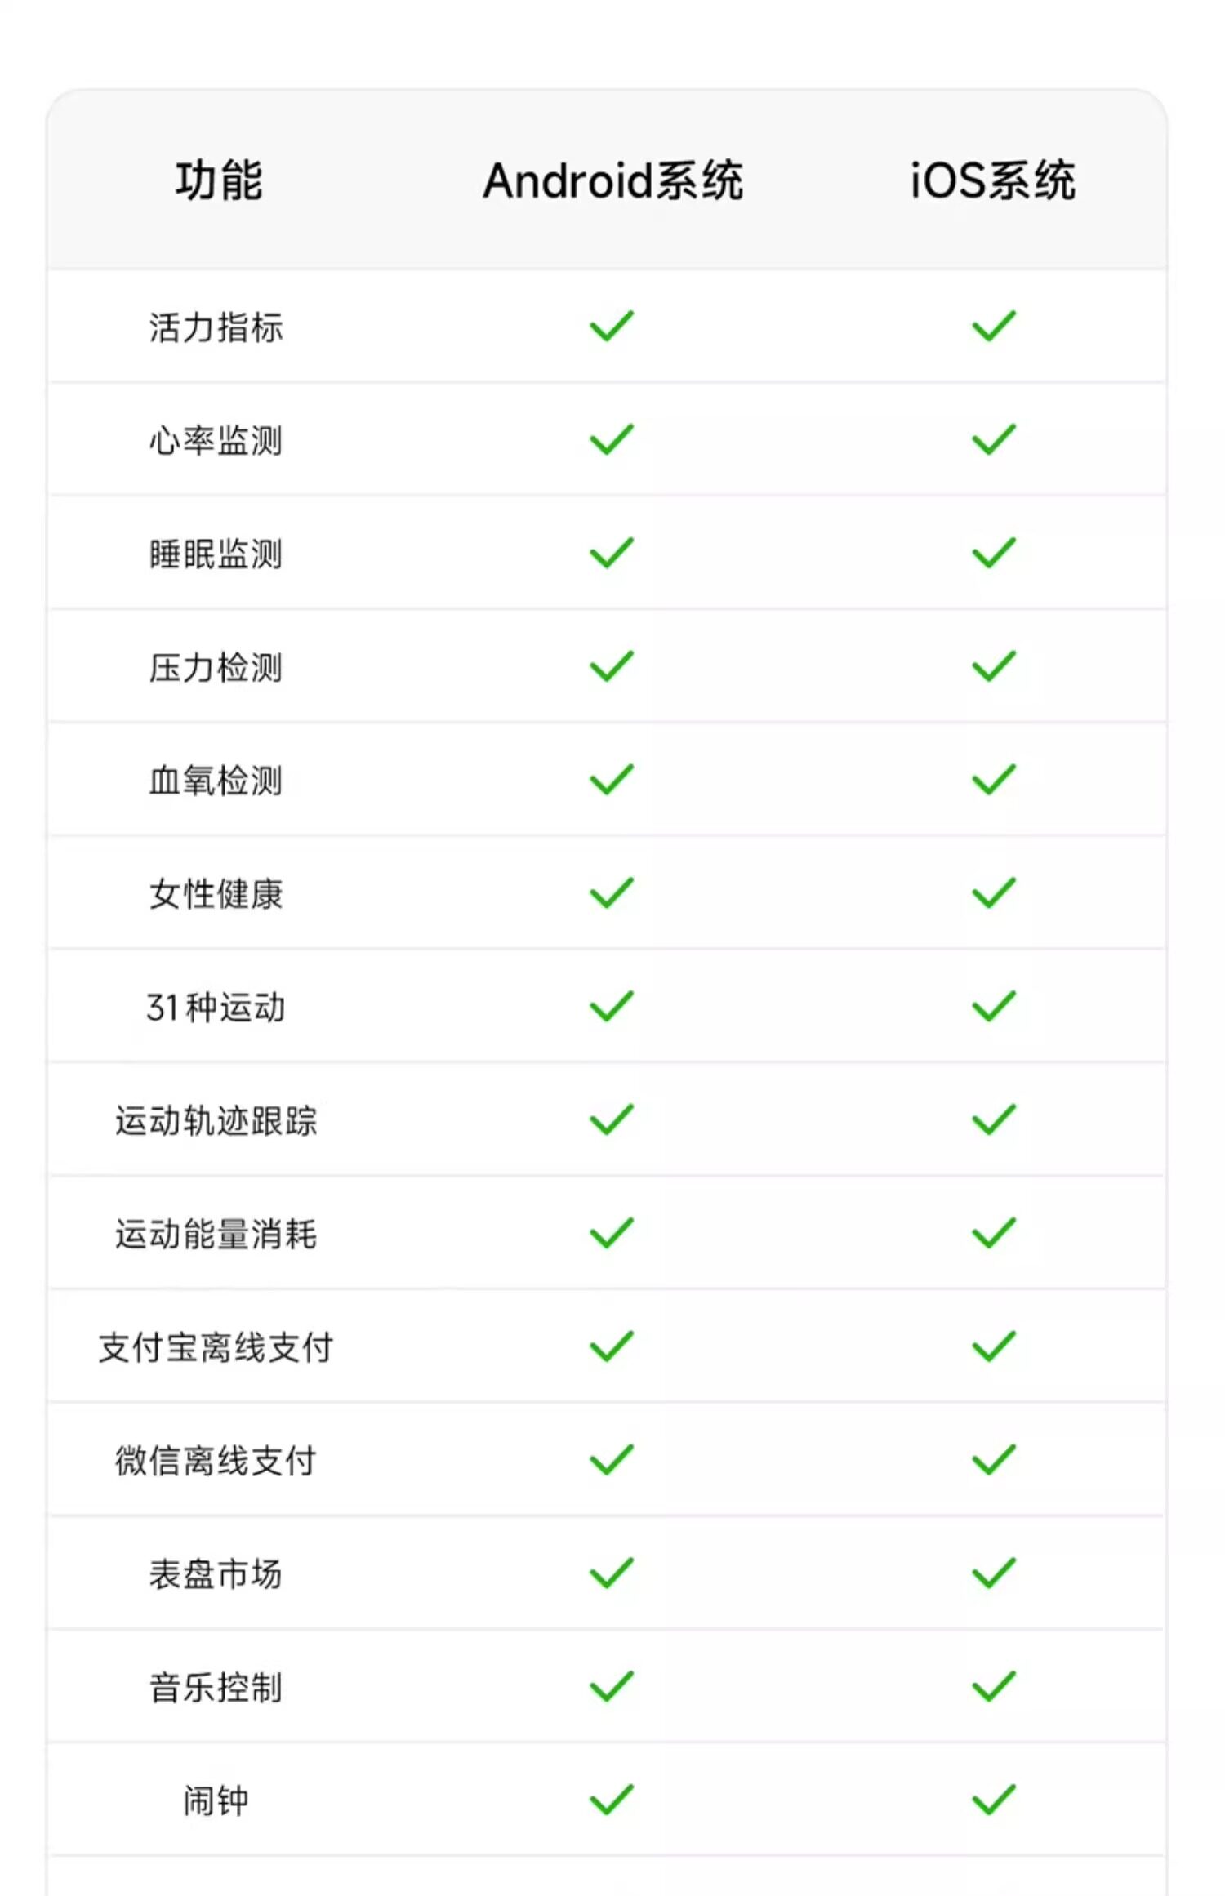
Task: Click Android checkmark for 活力指标
Action: pos(612,326)
